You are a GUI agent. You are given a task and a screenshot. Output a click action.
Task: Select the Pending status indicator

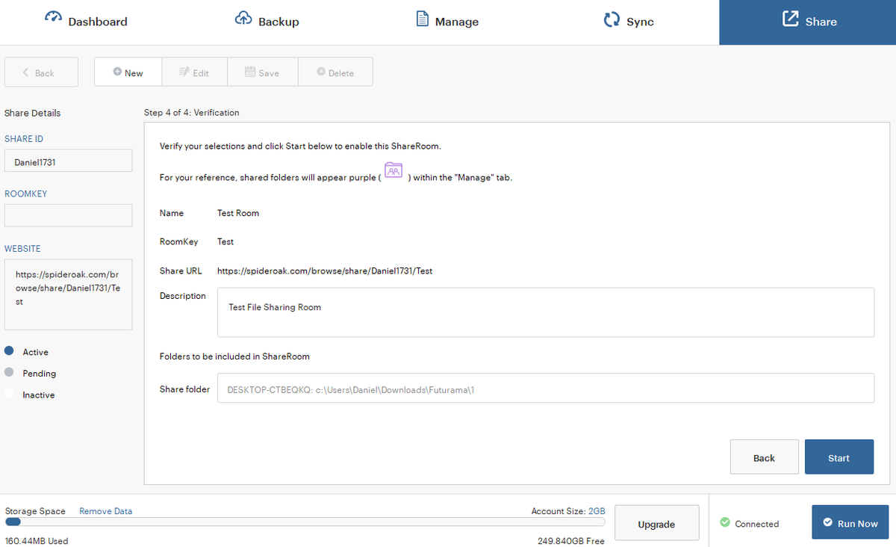click(8, 373)
